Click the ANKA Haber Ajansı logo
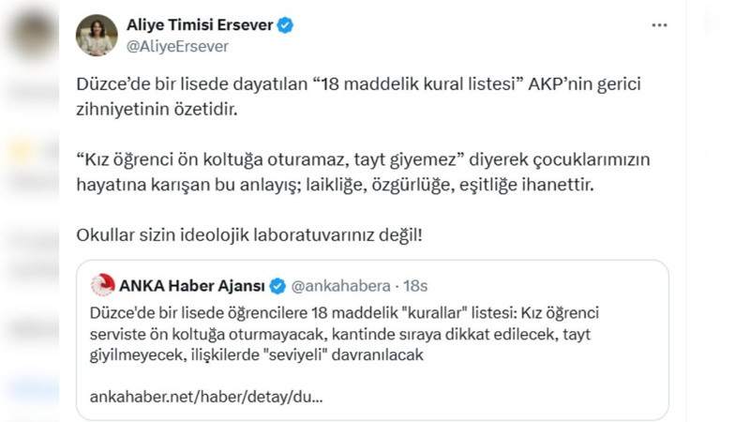Image resolution: width=750 pixels, height=422 pixels. coord(102,285)
